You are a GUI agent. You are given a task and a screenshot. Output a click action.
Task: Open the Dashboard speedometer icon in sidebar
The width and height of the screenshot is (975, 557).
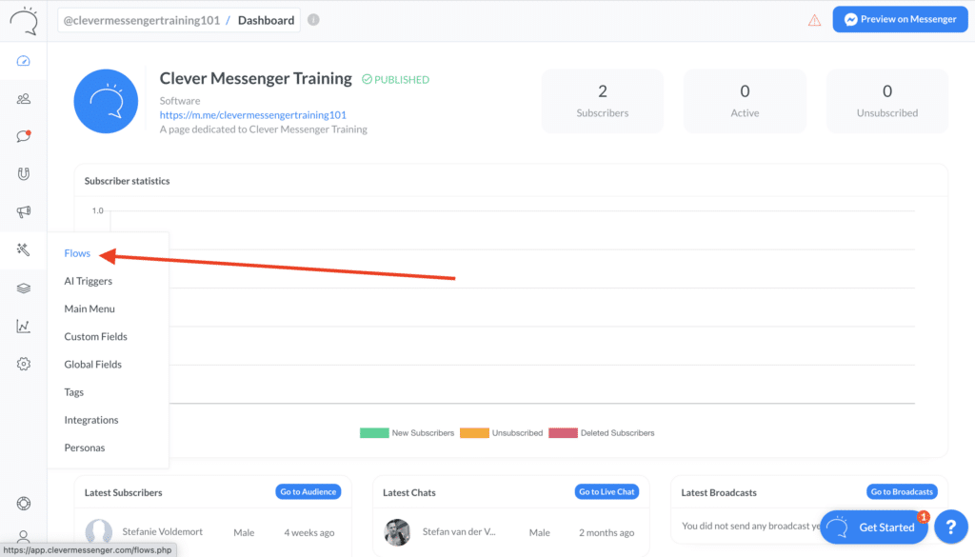pyautogui.click(x=24, y=62)
